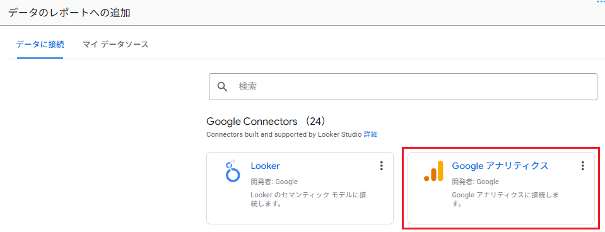This screenshot has height=232, width=605.
Task: Click the blue ellipsis at top-right corner
Action: tap(601, 1)
